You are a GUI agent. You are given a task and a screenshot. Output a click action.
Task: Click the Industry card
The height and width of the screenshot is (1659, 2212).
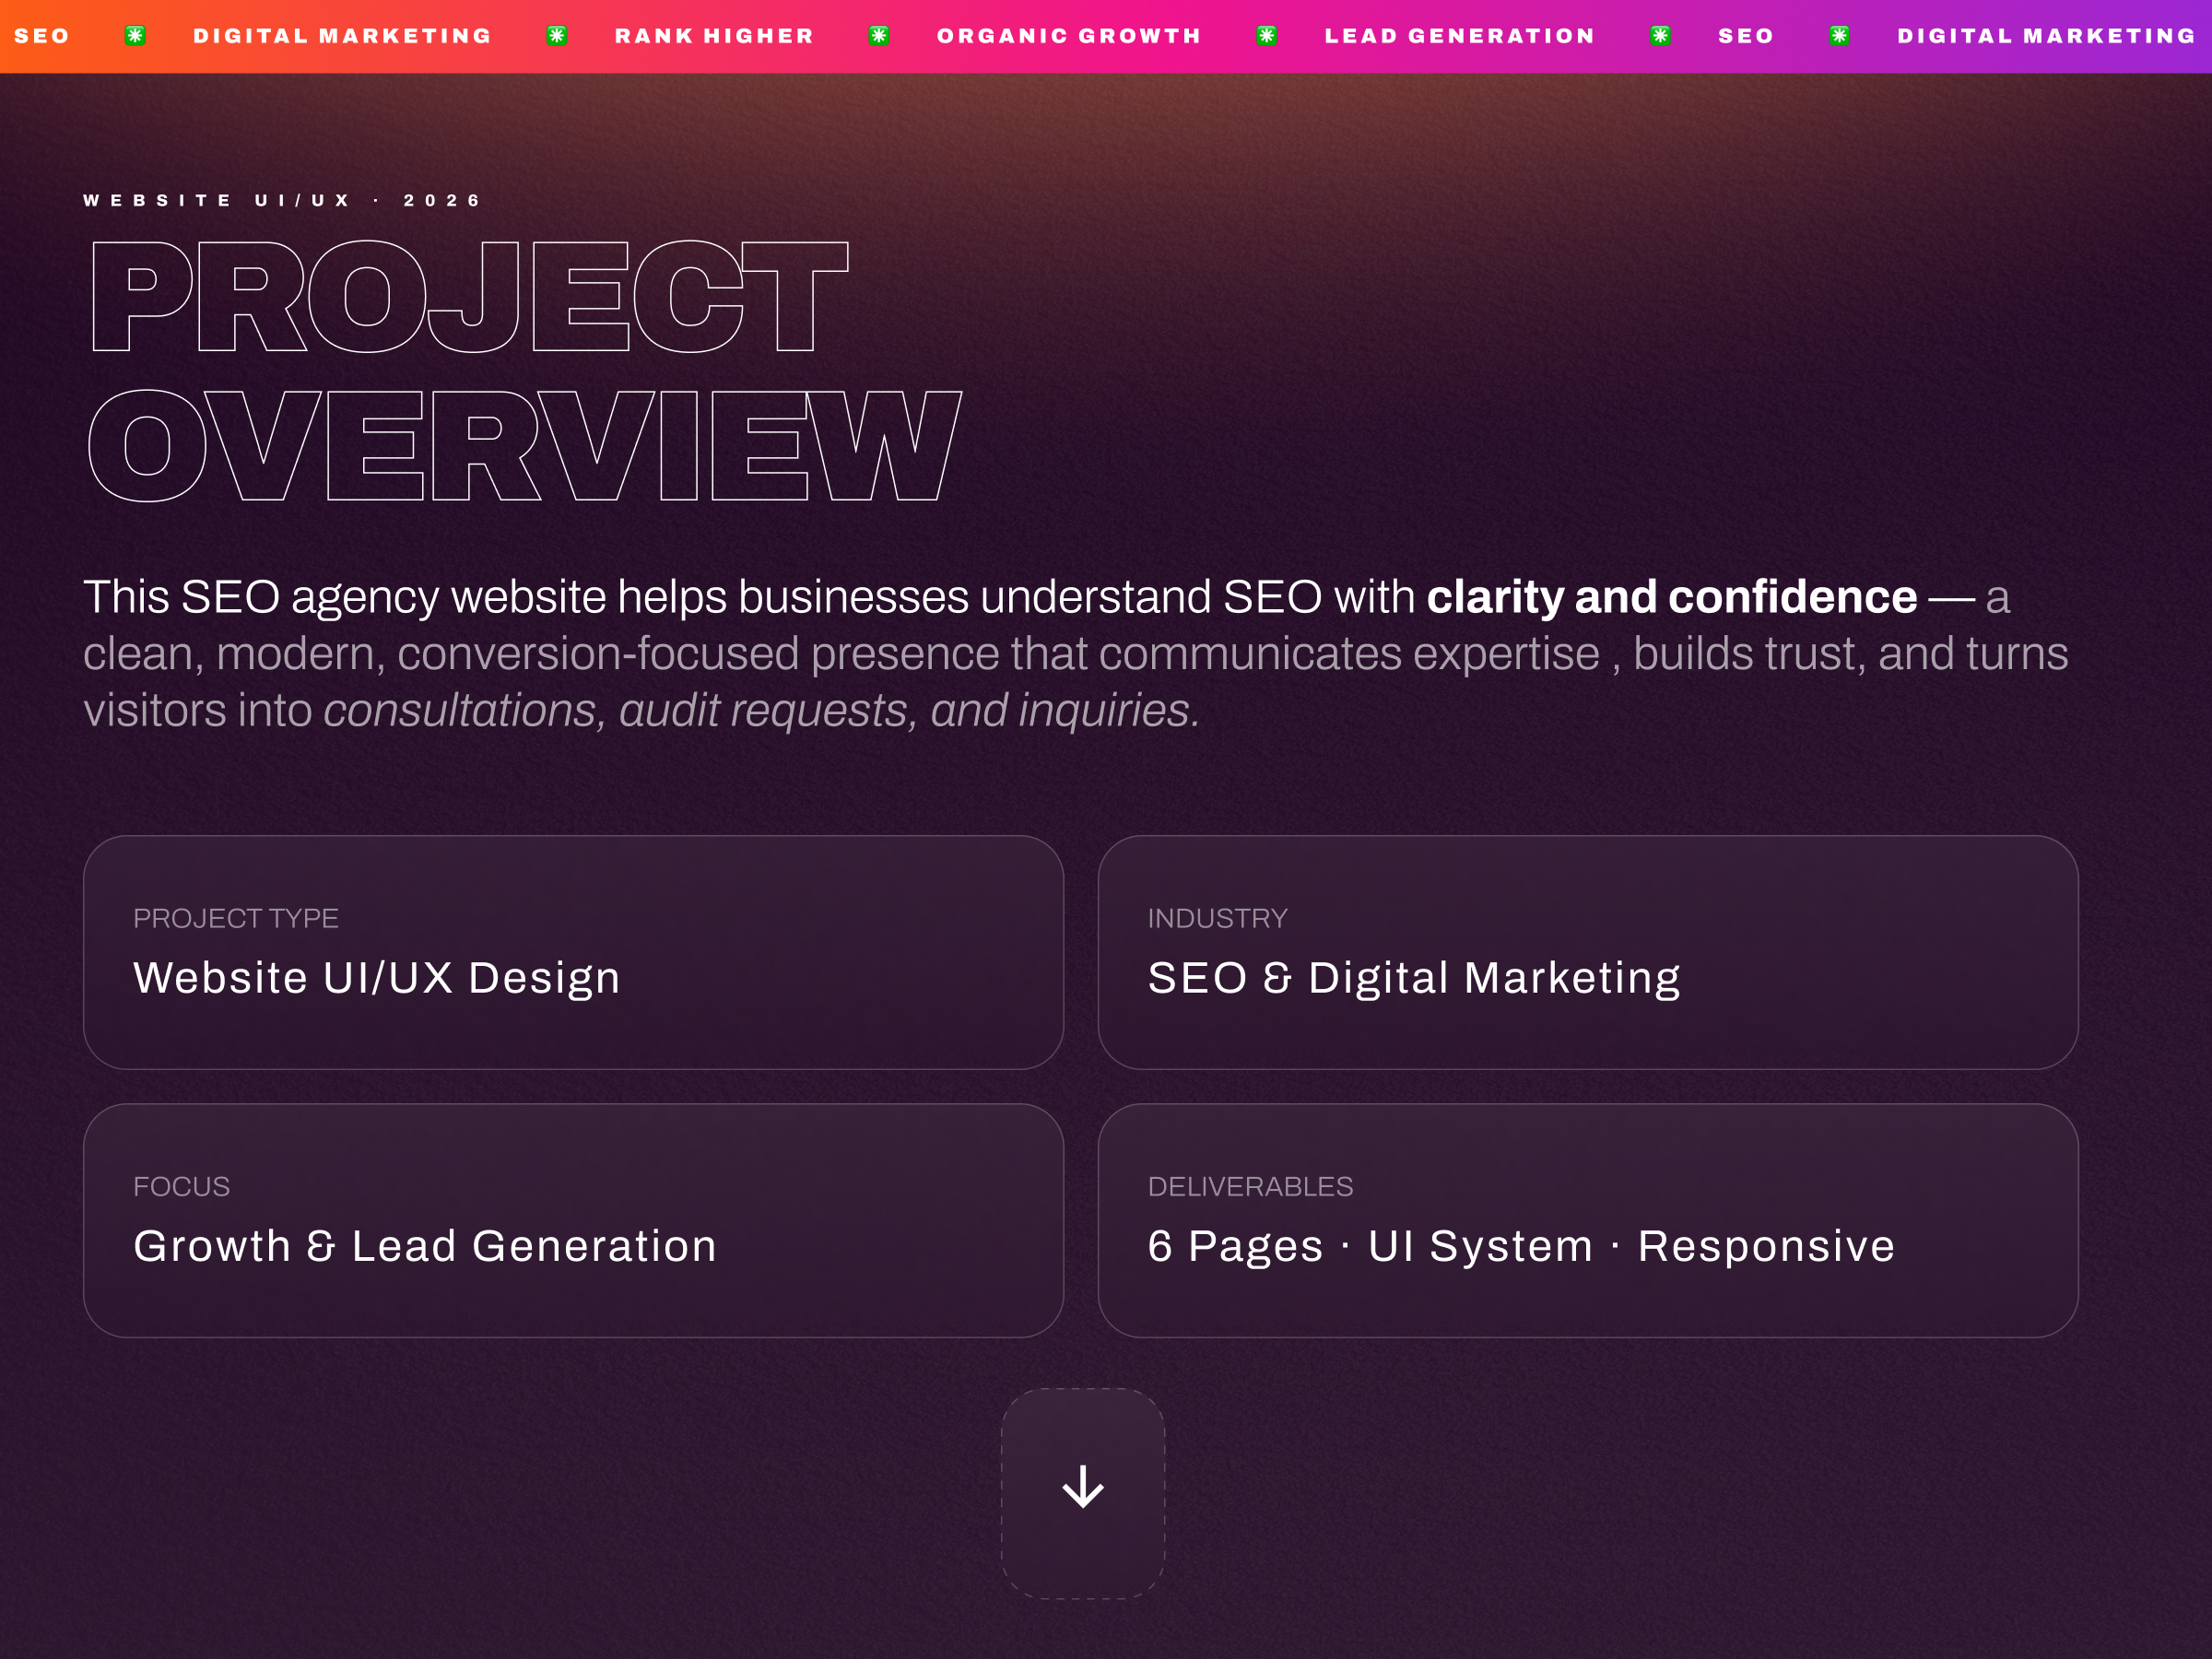[x=1588, y=952]
